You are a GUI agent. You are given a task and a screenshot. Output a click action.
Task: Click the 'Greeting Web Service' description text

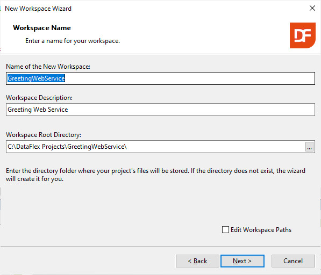coord(38,110)
